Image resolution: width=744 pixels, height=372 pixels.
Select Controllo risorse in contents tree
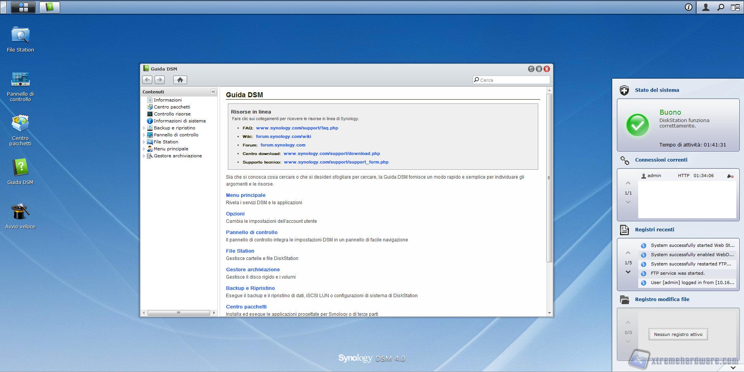[172, 114]
